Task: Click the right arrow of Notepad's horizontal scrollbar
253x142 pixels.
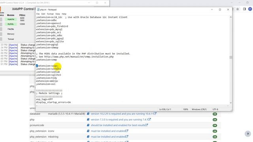Action: point(228,106)
